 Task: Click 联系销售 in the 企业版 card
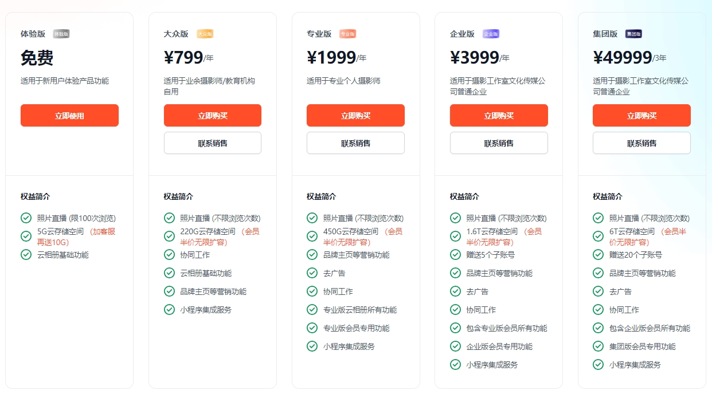498,143
